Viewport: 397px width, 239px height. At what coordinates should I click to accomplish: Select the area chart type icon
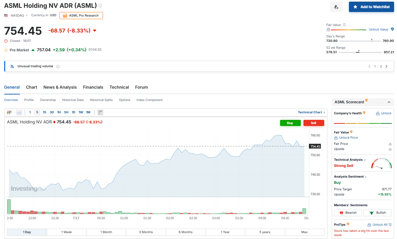tap(19, 112)
